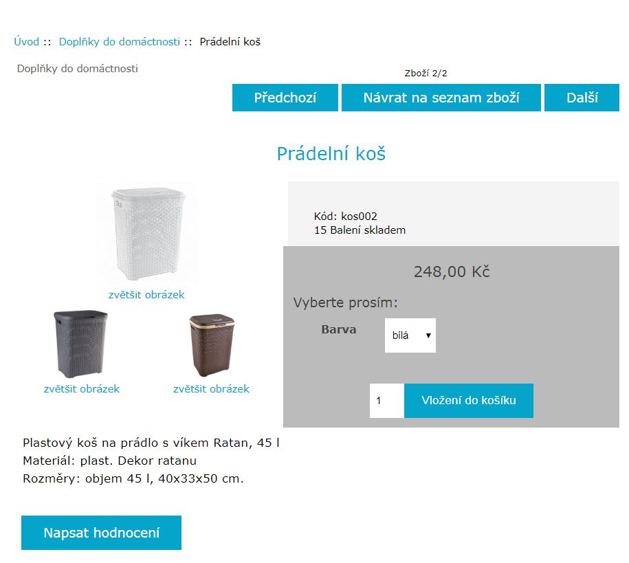Click the 248,00 Kč price text
This screenshot has height=563, width=629.
click(x=452, y=272)
